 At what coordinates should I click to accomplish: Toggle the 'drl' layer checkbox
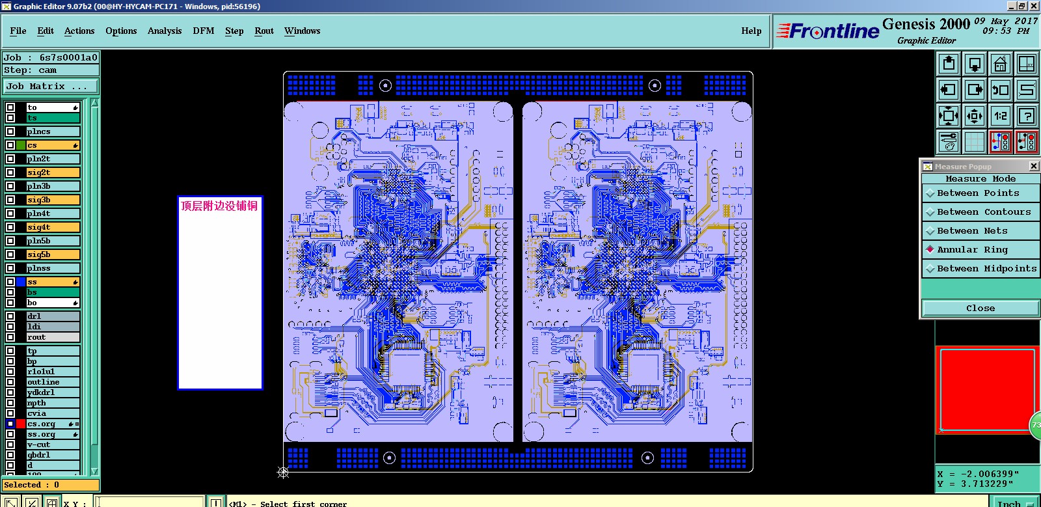[x=10, y=316]
